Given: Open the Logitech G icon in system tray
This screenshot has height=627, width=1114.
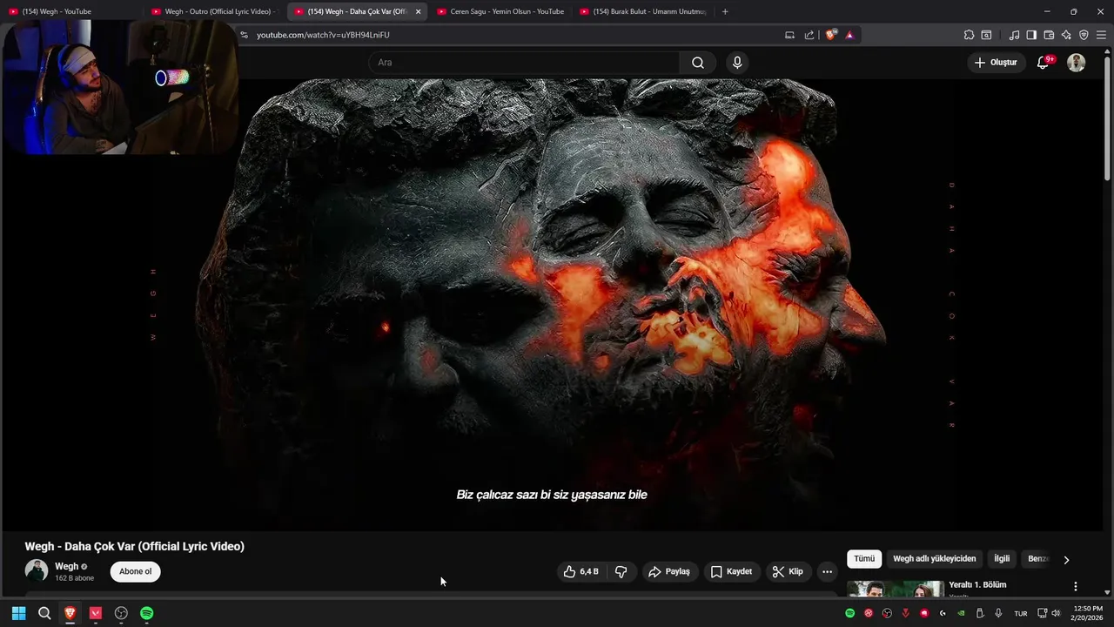Looking at the screenshot, I should [943, 613].
